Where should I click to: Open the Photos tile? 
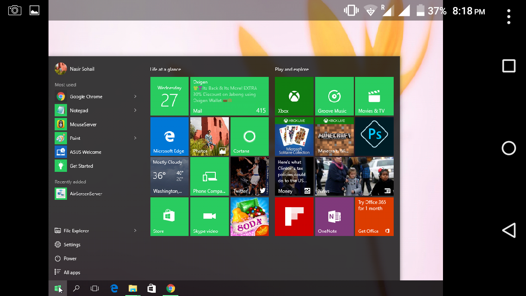[x=210, y=136]
